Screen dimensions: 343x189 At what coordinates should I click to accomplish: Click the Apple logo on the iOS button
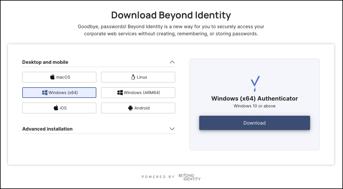[56, 108]
